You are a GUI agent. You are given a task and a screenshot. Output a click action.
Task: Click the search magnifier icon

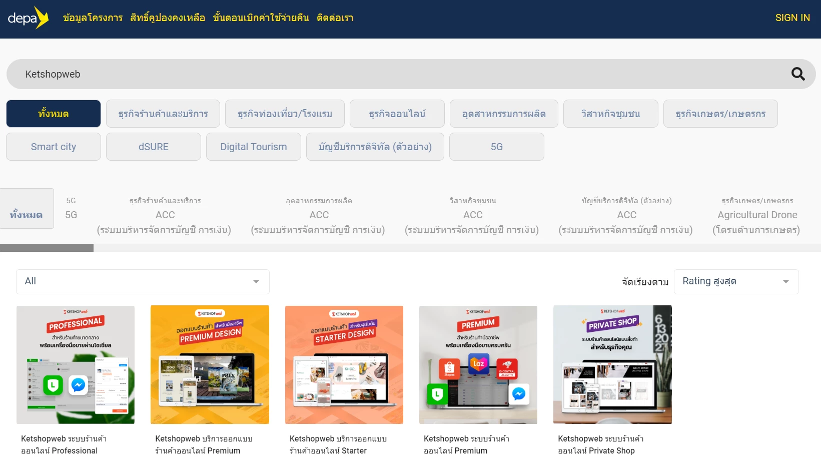pyautogui.click(x=797, y=74)
